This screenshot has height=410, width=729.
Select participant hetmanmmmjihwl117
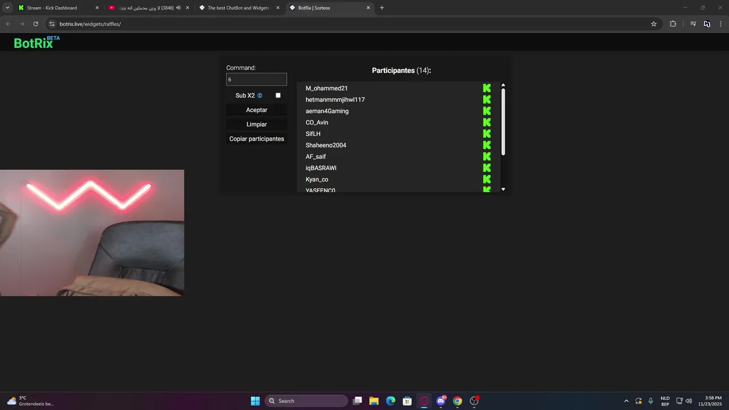(x=335, y=100)
